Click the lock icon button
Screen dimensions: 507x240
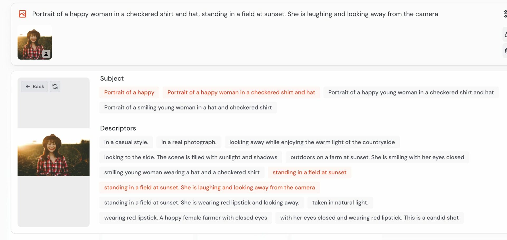[505, 35]
